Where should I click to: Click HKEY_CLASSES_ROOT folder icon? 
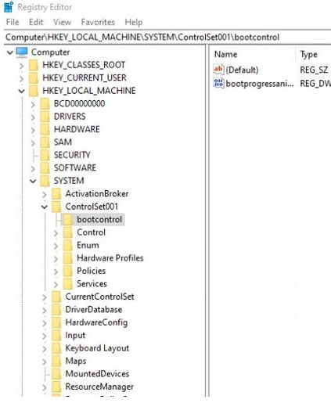34,65
